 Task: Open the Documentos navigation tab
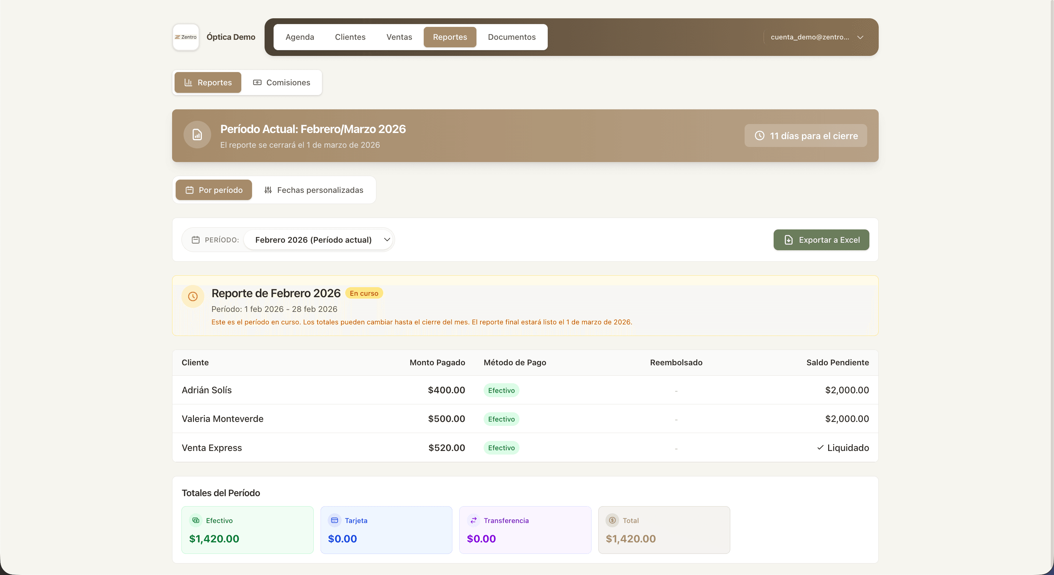(512, 37)
